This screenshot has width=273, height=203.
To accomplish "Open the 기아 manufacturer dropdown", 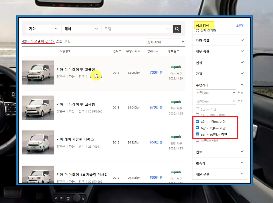I will click(x=43, y=29).
